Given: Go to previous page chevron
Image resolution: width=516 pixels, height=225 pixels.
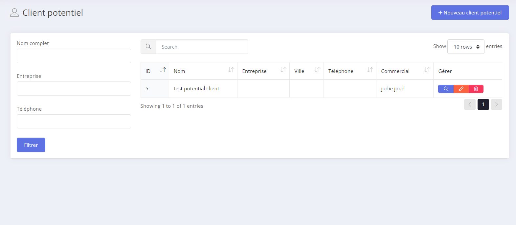Looking at the screenshot, I should (x=470, y=104).
